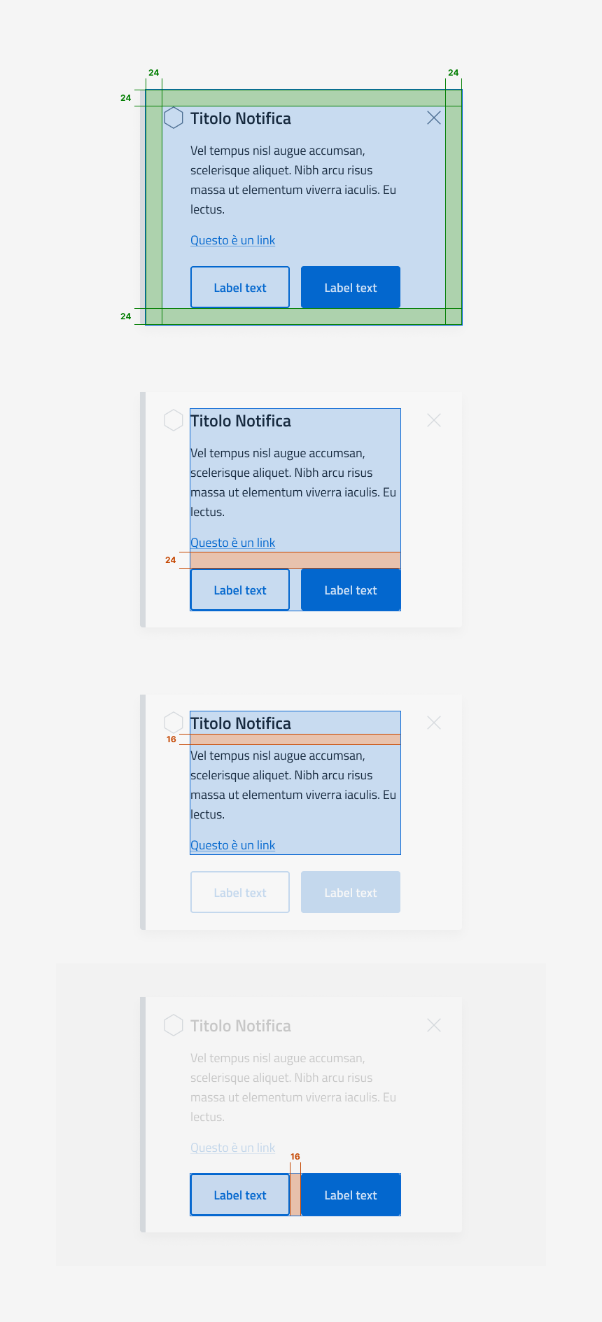Click the filled 'Label text' button in the second notification

pyautogui.click(x=350, y=590)
